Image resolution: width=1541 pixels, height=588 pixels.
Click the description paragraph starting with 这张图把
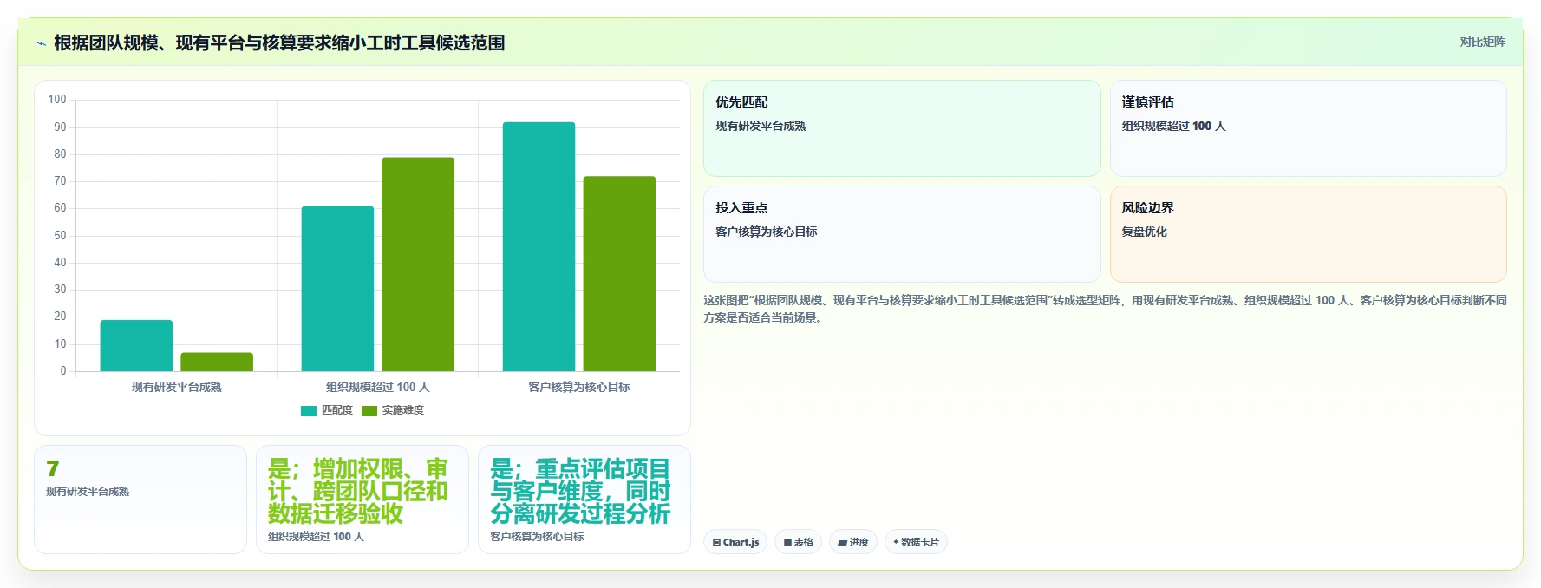point(1105,309)
